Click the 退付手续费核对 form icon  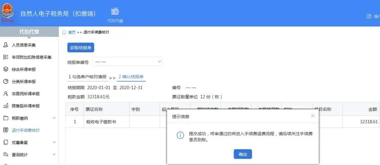point(6,131)
